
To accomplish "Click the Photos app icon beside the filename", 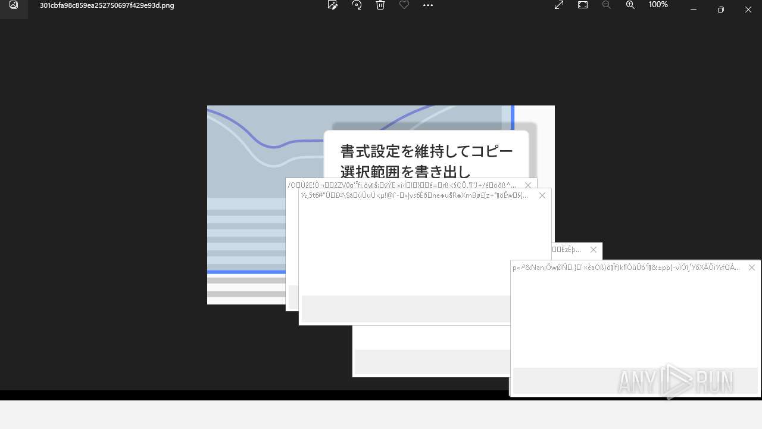I will (x=14, y=5).
